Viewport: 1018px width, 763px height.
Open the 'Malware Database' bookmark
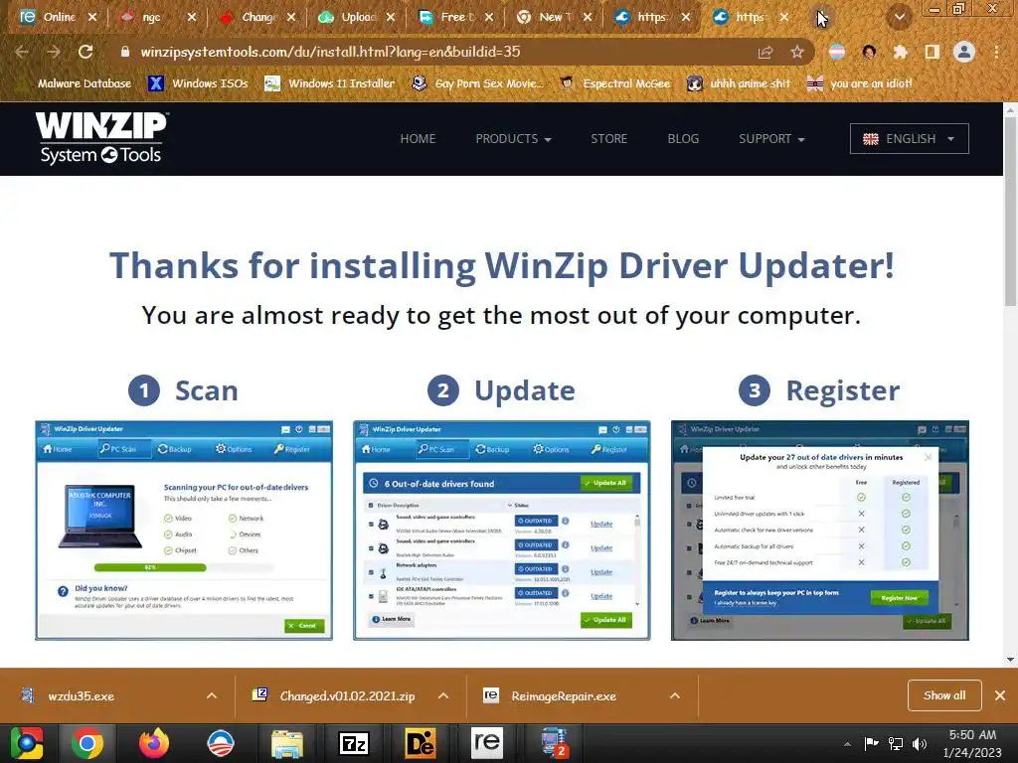[76, 83]
